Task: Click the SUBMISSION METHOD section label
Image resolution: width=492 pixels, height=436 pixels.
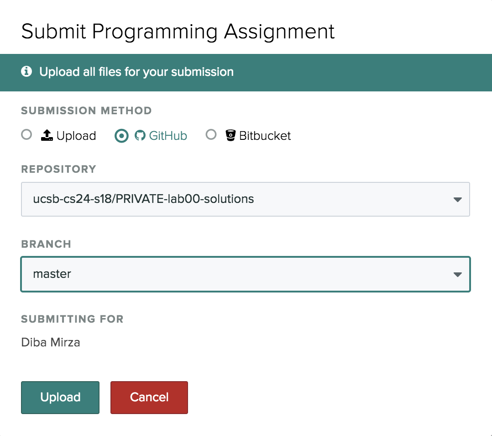Action: [86, 110]
